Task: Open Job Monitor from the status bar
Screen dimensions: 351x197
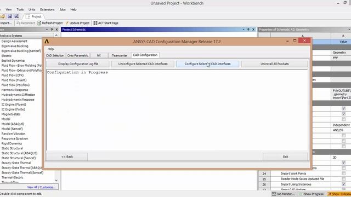Action: [284, 194]
